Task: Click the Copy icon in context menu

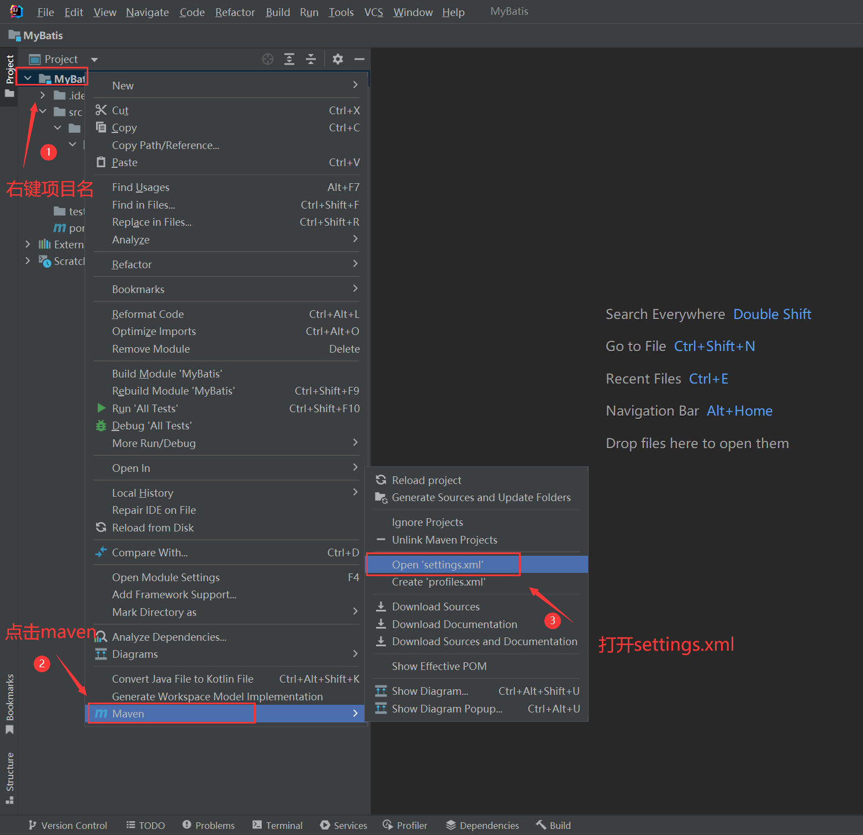Action: coord(101,127)
